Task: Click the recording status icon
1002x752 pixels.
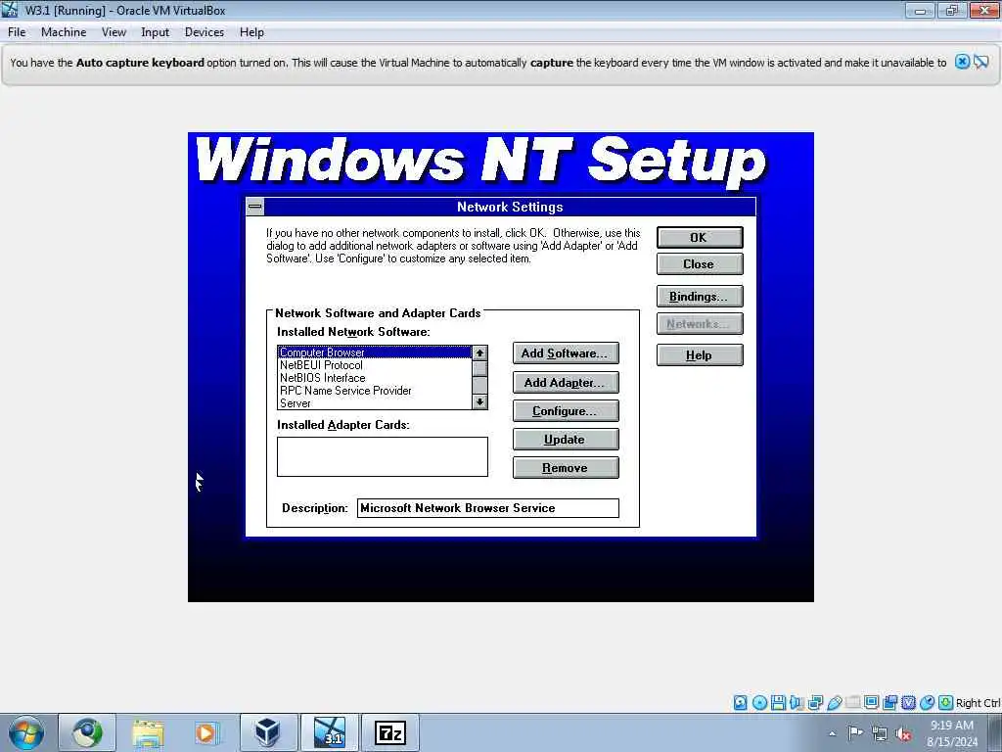Action: (889, 703)
